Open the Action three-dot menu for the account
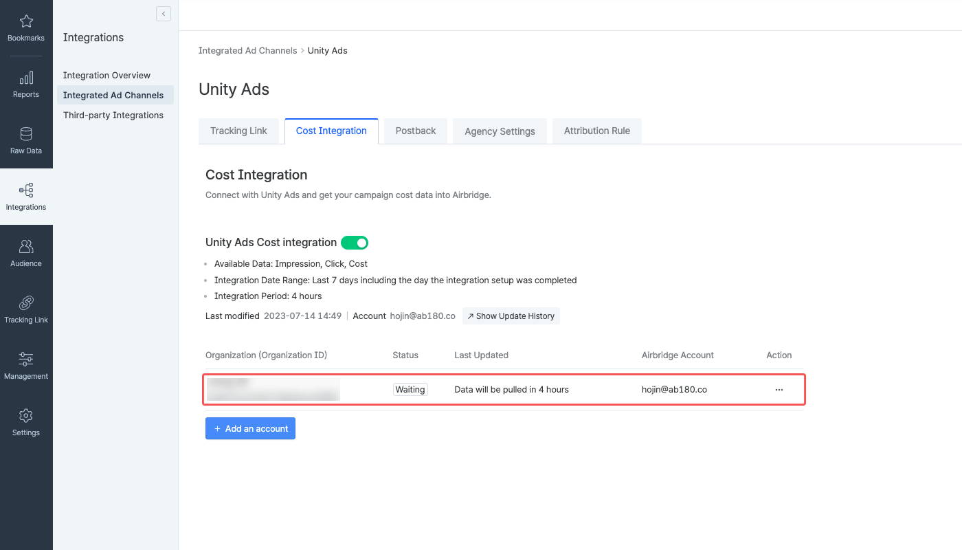Screen dimensions: 962x550 pos(779,389)
